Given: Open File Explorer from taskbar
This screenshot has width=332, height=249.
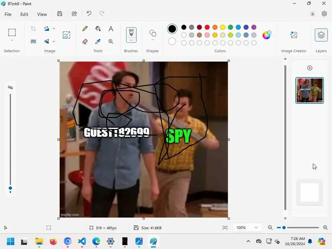Looking at the screenshot, I should pyautogui.click(x=39, y=241).
